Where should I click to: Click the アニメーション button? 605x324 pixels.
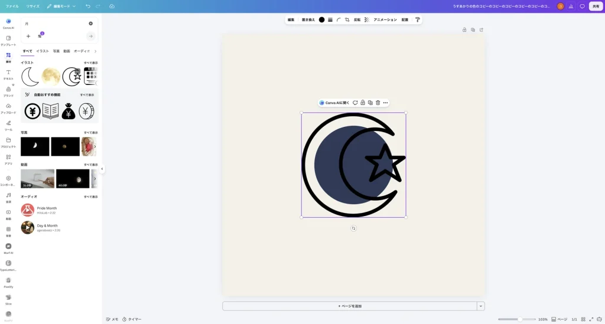point(385,19)
